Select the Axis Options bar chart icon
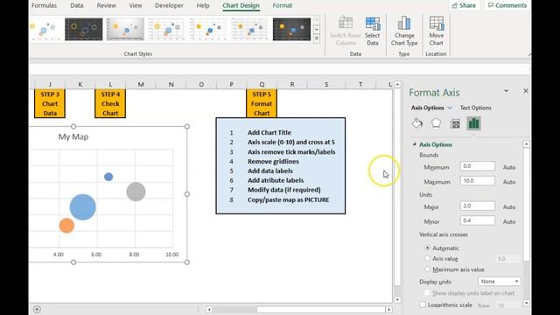The image size is (560, 315). [473, 123]
